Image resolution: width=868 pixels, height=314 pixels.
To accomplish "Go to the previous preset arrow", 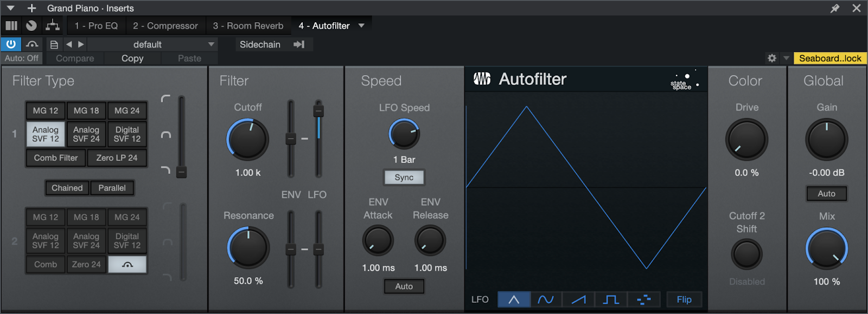I will tap(69, 44).
